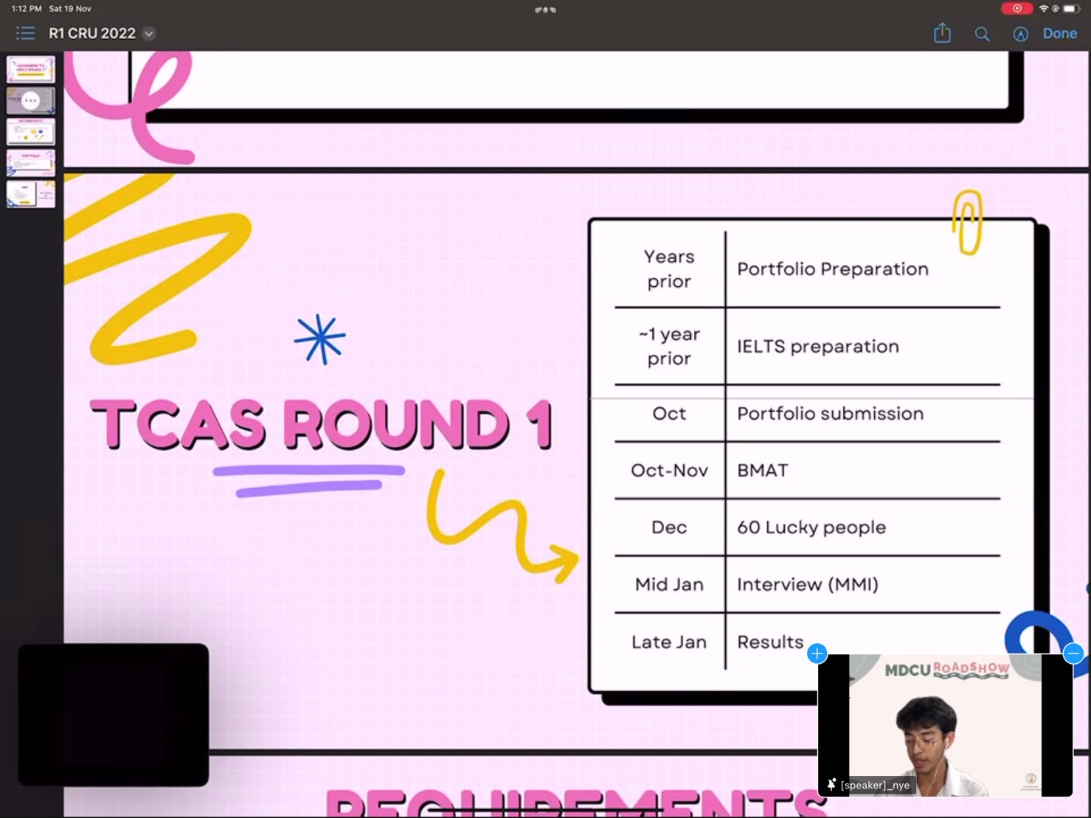Image resolution: width=1091 pixels, height=818 pixels.
Task: Expand the R1 CRU 2022 title dropdown
Action: point(149,34)
